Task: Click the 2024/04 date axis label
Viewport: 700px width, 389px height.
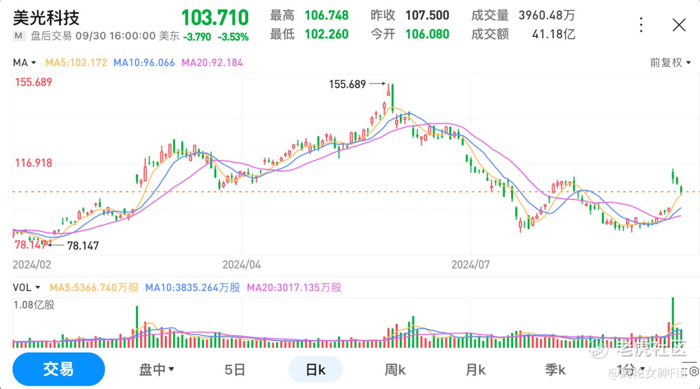Action: [x=242, y=265]
